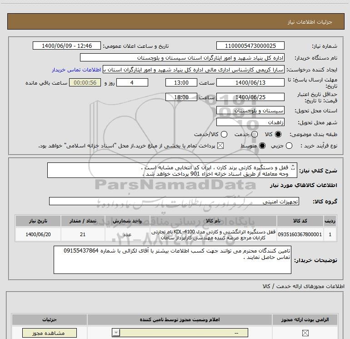Open the اعلام وضعیت مجوز dropdown

click(x=180, y=333)
